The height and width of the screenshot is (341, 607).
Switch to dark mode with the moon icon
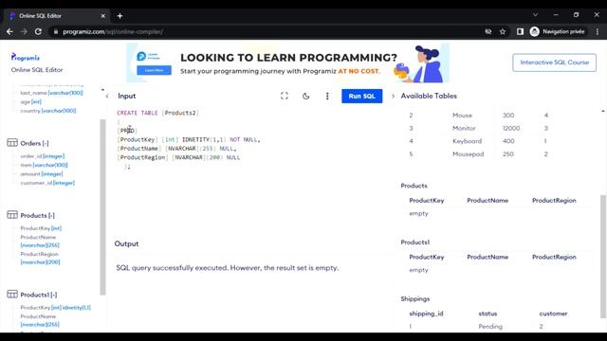[305, 96]
